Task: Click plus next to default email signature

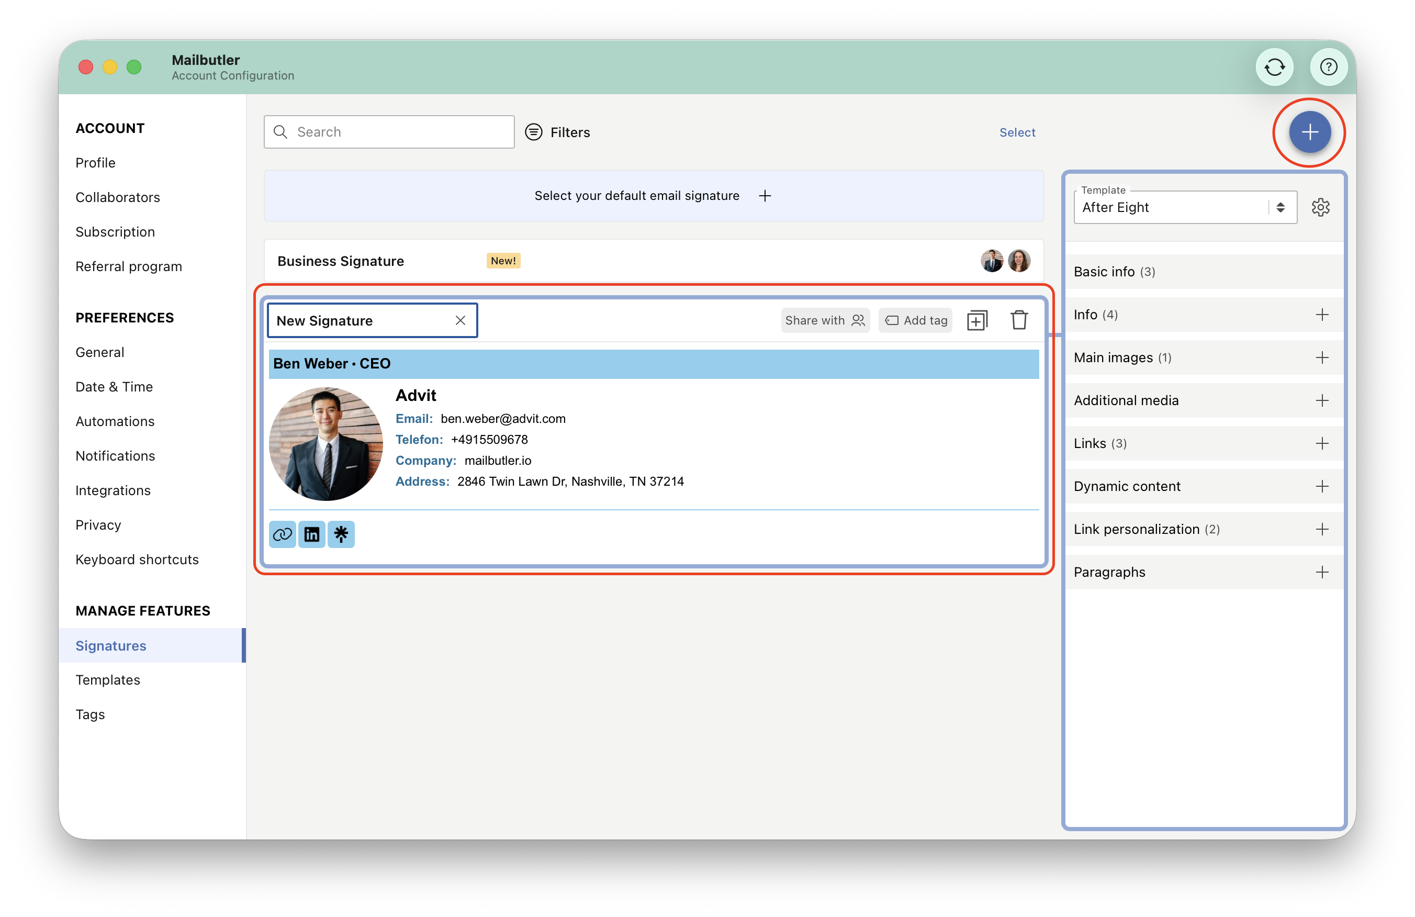Action: pos(765,196)
